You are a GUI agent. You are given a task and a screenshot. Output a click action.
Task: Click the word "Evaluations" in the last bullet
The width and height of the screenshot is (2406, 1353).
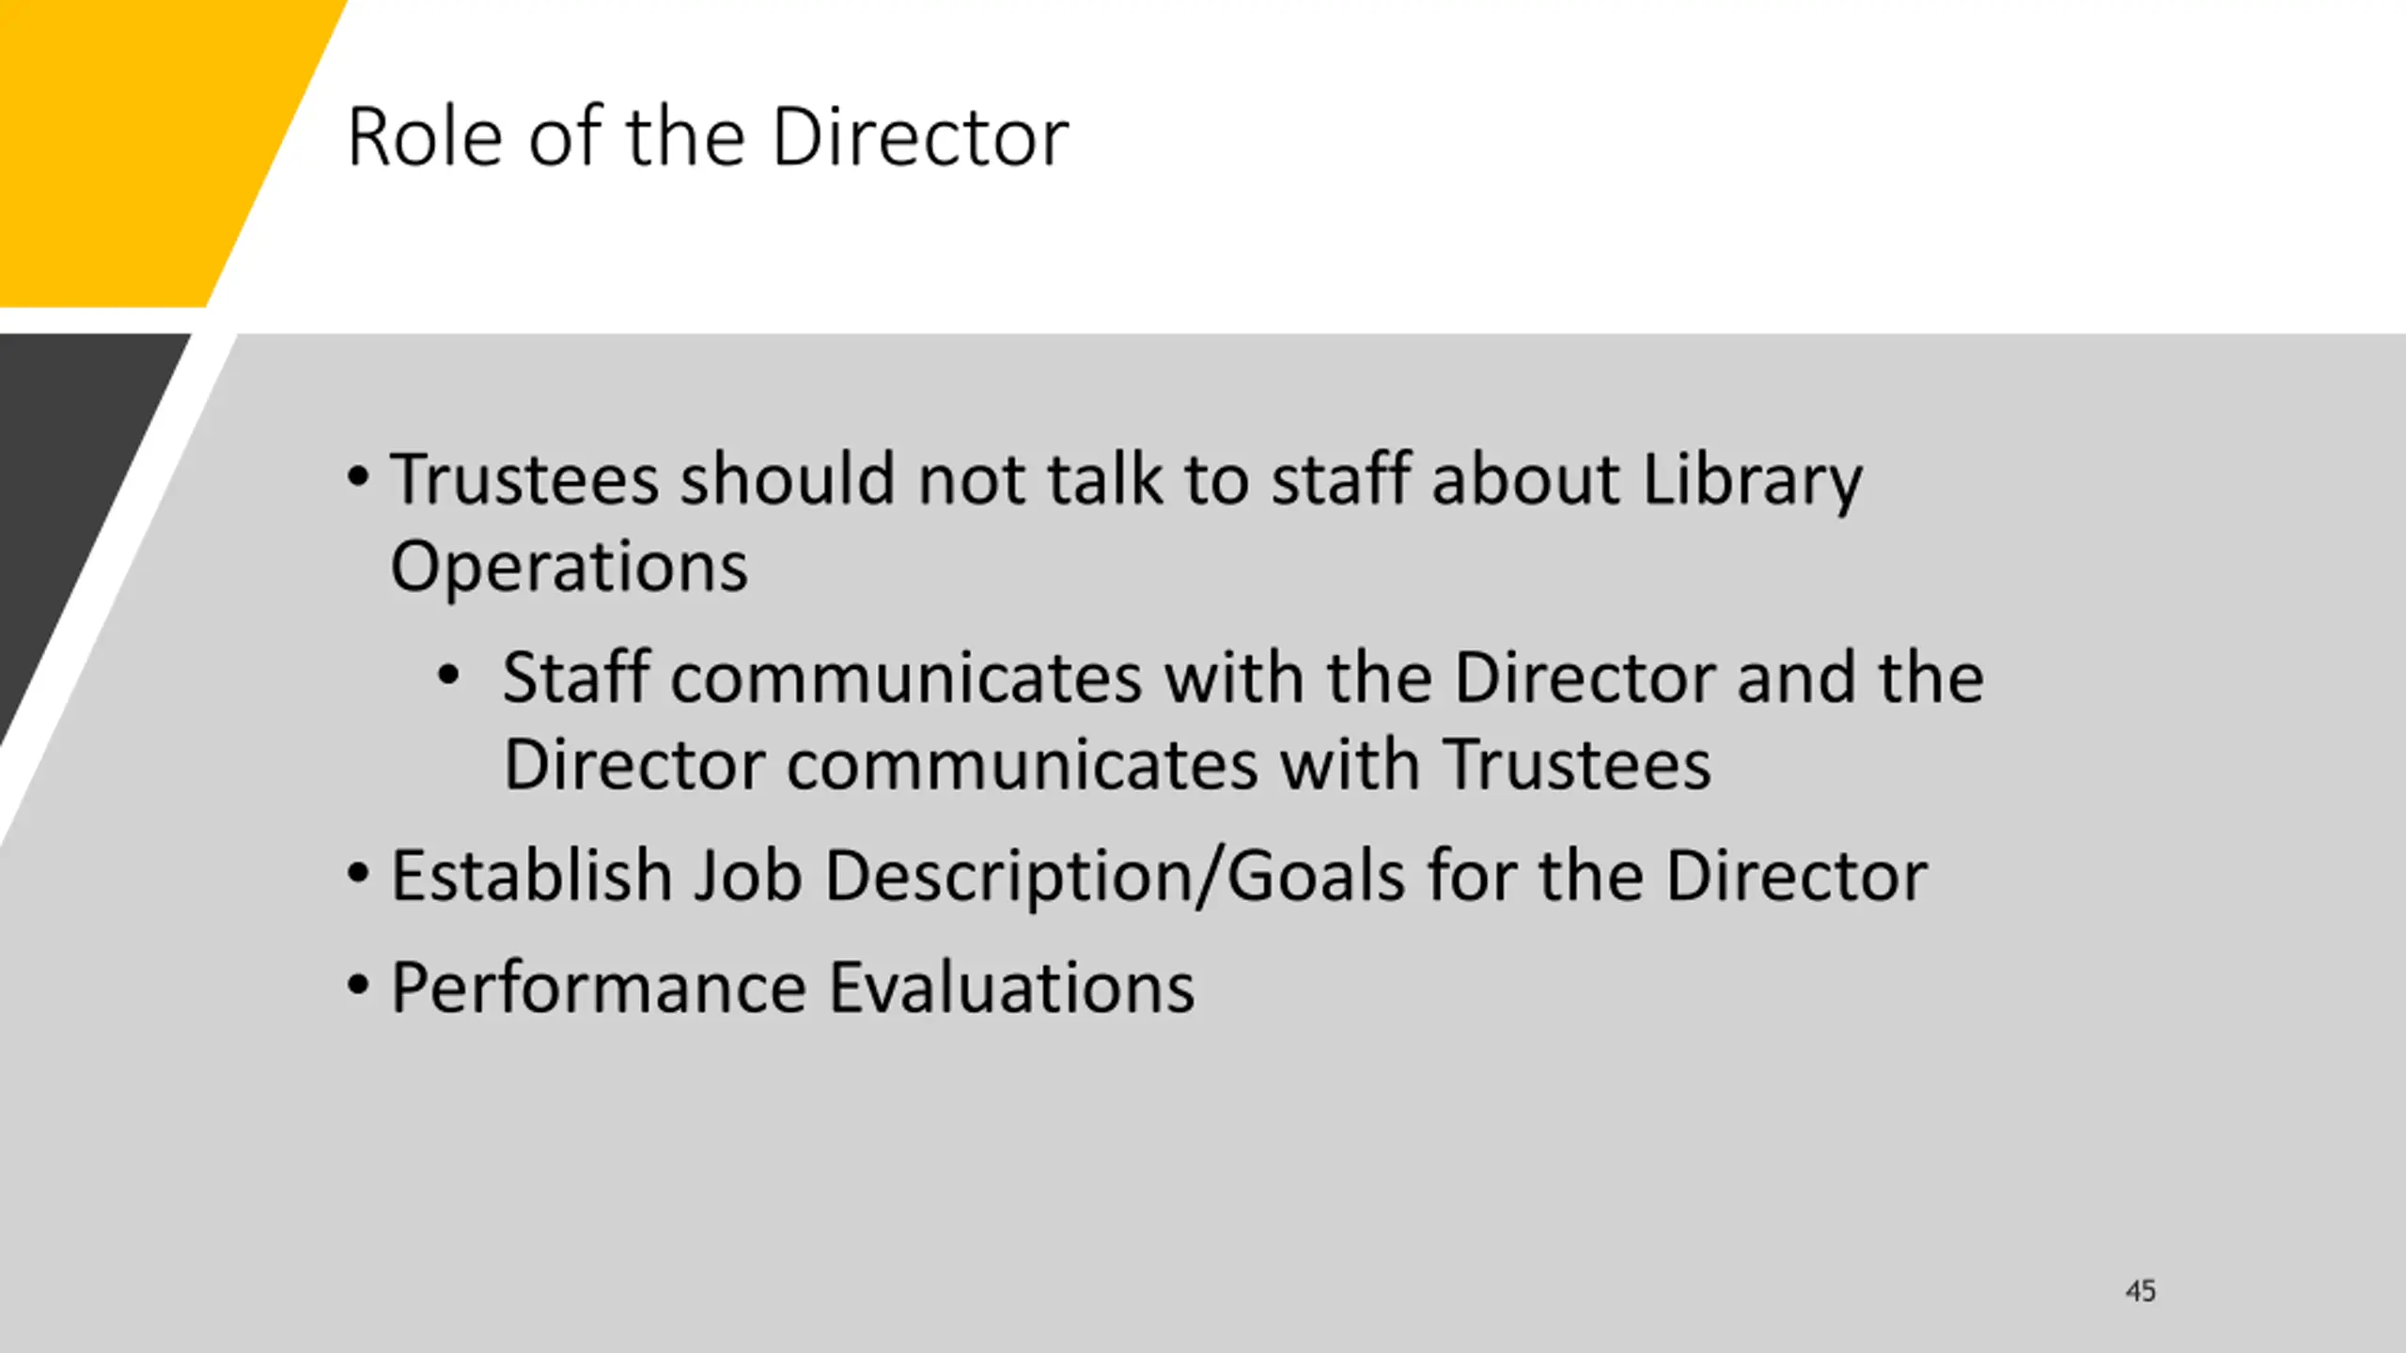pos(1011,988)
